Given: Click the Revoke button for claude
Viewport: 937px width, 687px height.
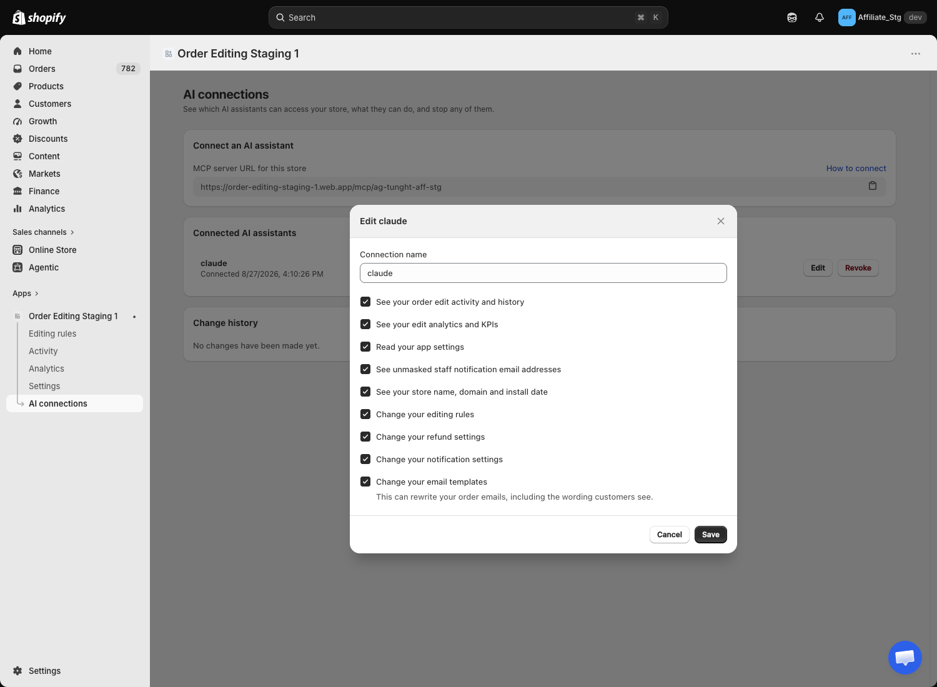Looking at the screenshot, I should click(x=858, y=268).
